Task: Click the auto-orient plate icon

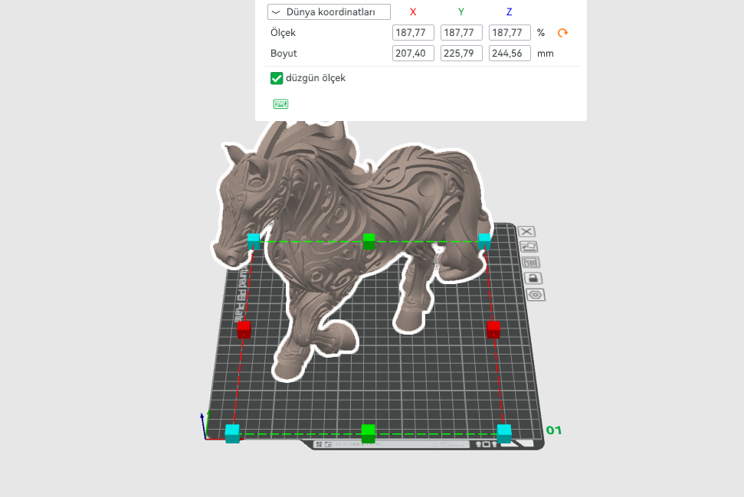Action: [x=529, y=247]
